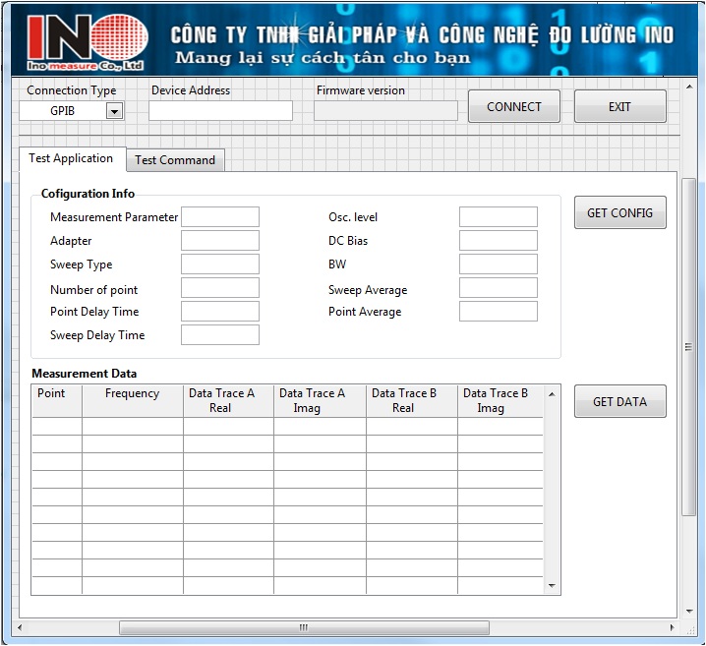Click the table scroll down arrow
This screenshot has height=646, width=706.
552,586
